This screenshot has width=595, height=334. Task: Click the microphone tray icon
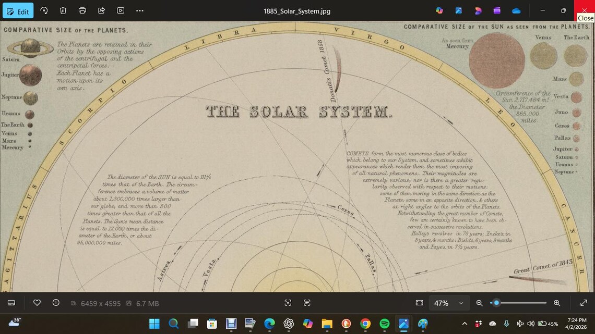[506, 324]
